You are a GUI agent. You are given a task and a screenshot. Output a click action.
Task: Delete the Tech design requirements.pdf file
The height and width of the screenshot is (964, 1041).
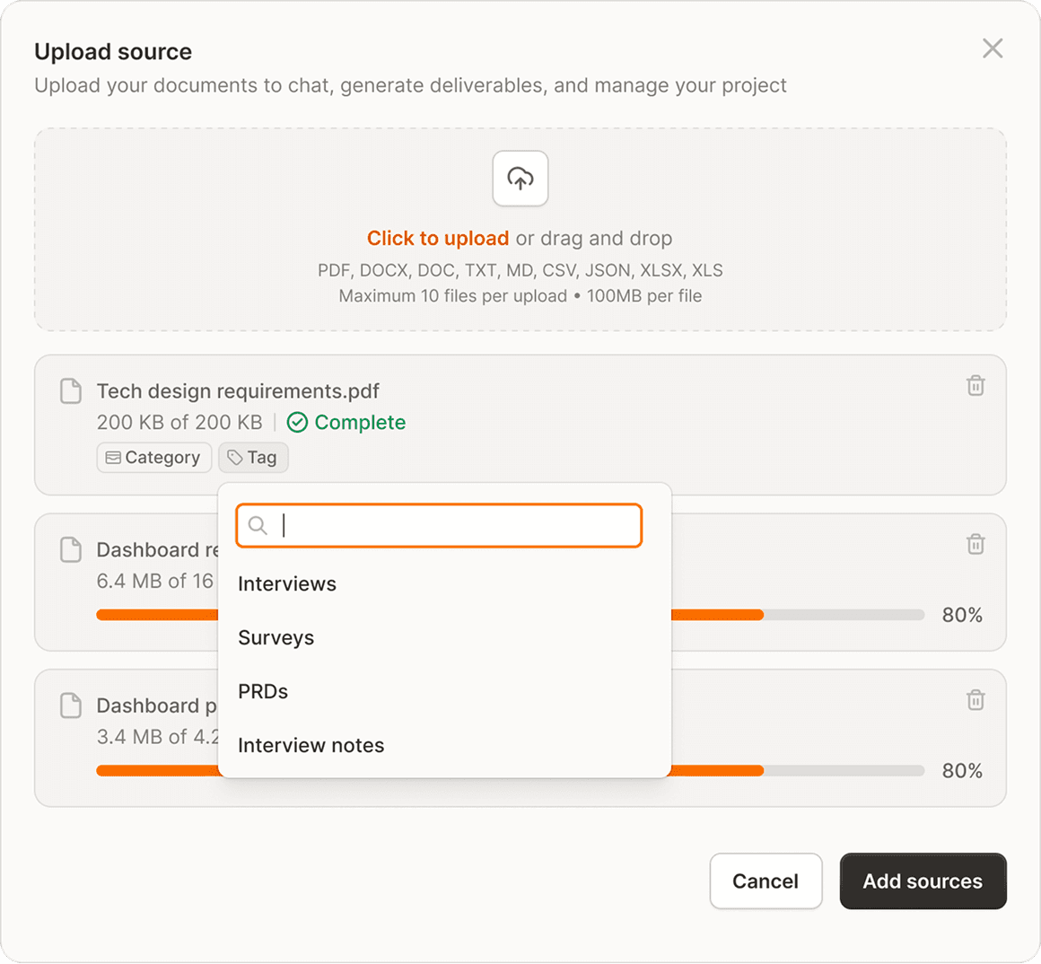[975, 386]
